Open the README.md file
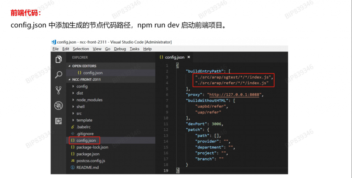Screen dimensions: 352x178 coord(87,167)
